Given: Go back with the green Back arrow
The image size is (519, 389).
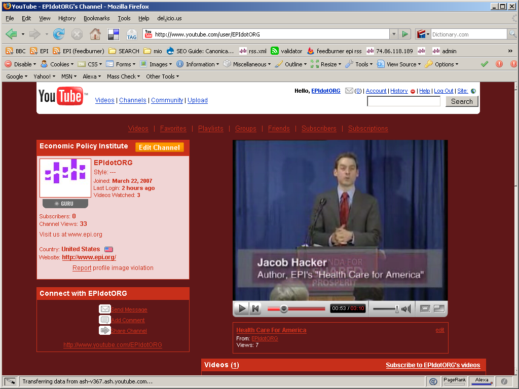Looking at the screenshot, I should 12,34.
